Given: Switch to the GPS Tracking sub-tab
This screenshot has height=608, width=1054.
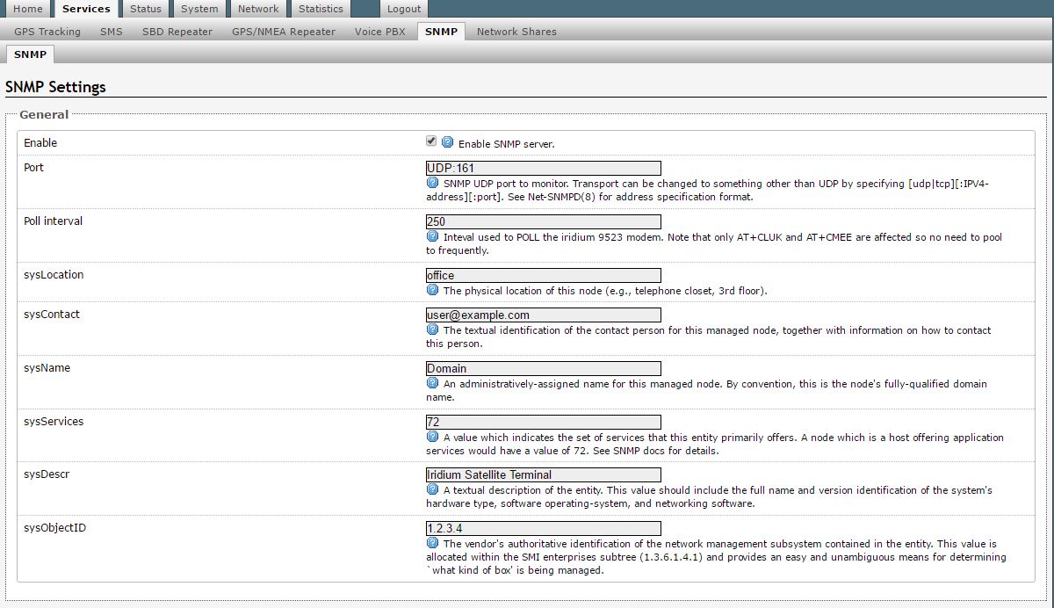Looking at the screenshot, I should tap(47, 31).
